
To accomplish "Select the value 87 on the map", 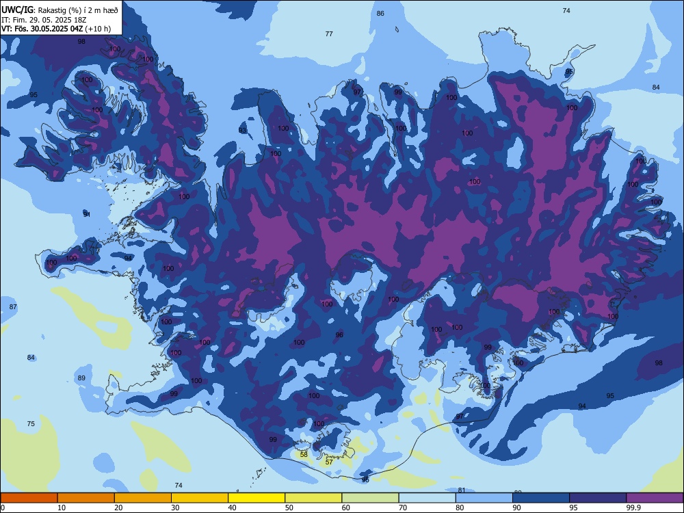I will coord(13,306).
